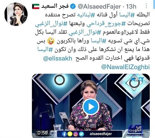Click the blue verified badge
The width and height of the screenshot is (155, 138).
point(73,6)
